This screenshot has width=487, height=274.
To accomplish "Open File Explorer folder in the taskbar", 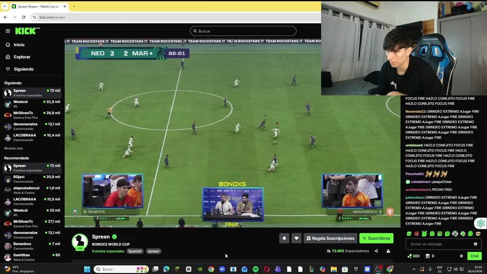I will [334, 269].
